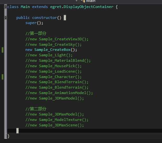The width and height of the screenshot is (162, 143).
Task: Click the //第二部分 comment line
Action: tap(36, 109)
